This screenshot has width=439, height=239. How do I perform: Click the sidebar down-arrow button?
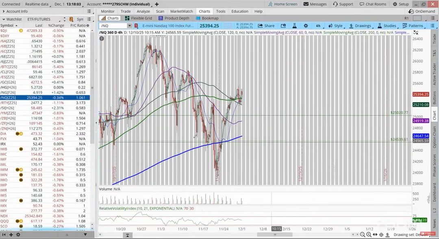coord(85,235)
